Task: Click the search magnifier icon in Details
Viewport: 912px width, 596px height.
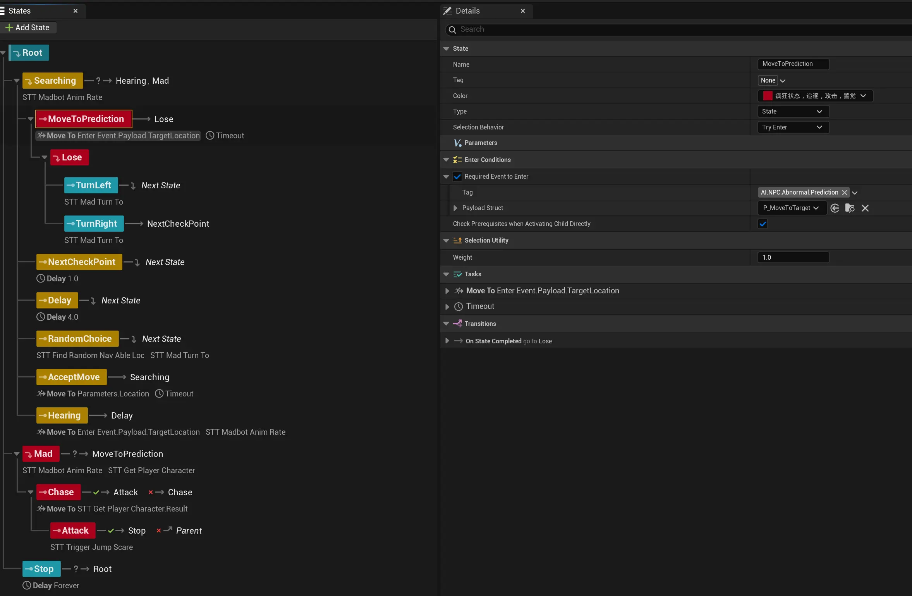Action: [x=452, y=29]
